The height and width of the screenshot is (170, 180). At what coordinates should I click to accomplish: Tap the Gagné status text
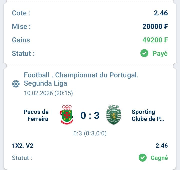[159, 158]
